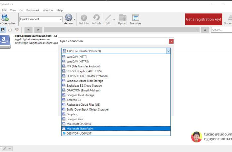Choose Windows Azure Blob Storage
Viewport: 232px width, 152px height.
[116, 81]
